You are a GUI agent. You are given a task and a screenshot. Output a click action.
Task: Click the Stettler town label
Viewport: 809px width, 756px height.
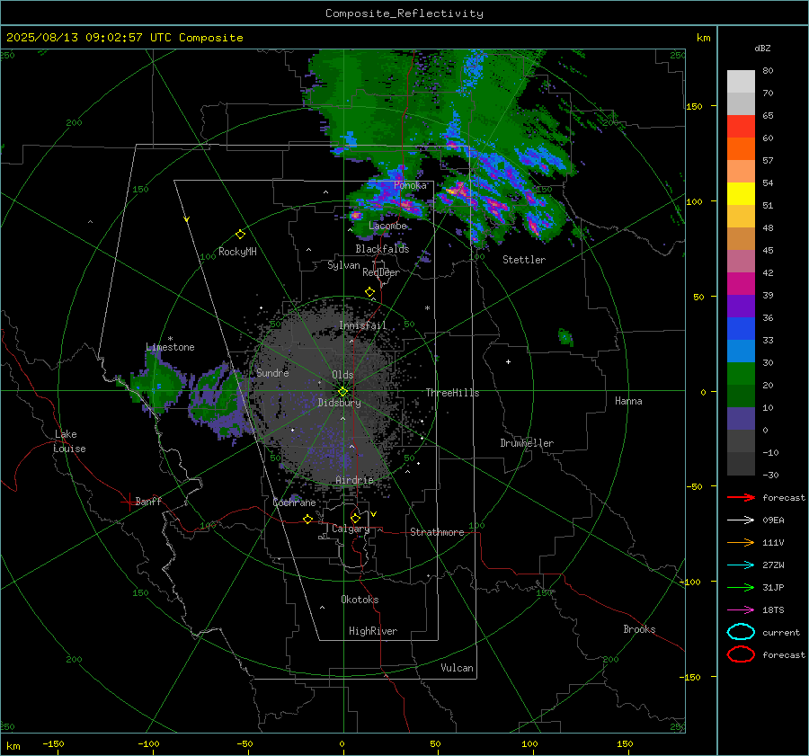tap(524, 260)
